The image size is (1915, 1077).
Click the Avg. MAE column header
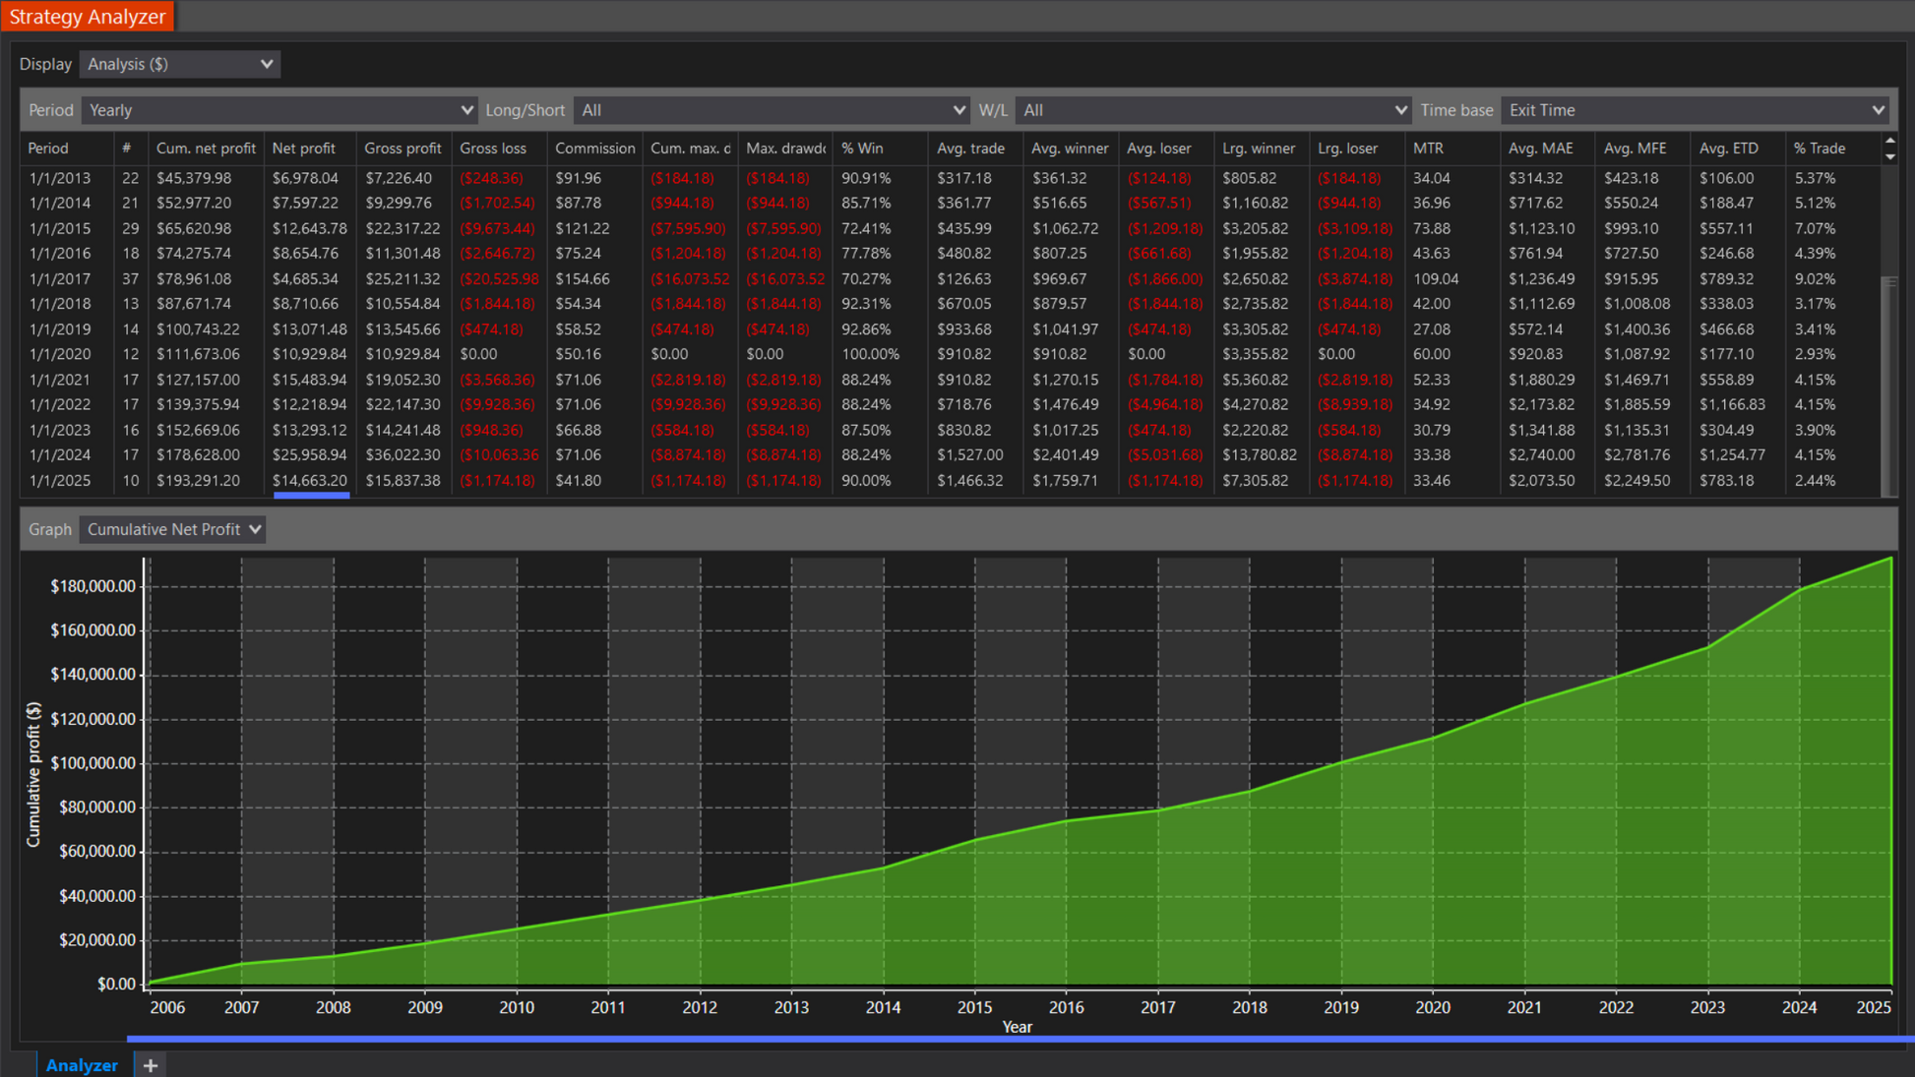(1540, 149)
